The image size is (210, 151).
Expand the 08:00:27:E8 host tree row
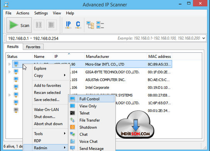tap(9, 95)
